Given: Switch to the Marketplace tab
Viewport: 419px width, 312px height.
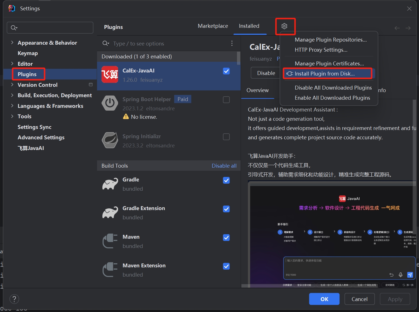Looking at the screenshot, I should point(213,26).
